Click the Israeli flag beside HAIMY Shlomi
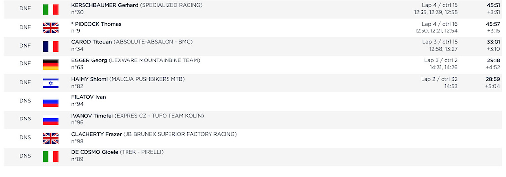The height and width of the screenshot is (177, 506). [51, 84]
